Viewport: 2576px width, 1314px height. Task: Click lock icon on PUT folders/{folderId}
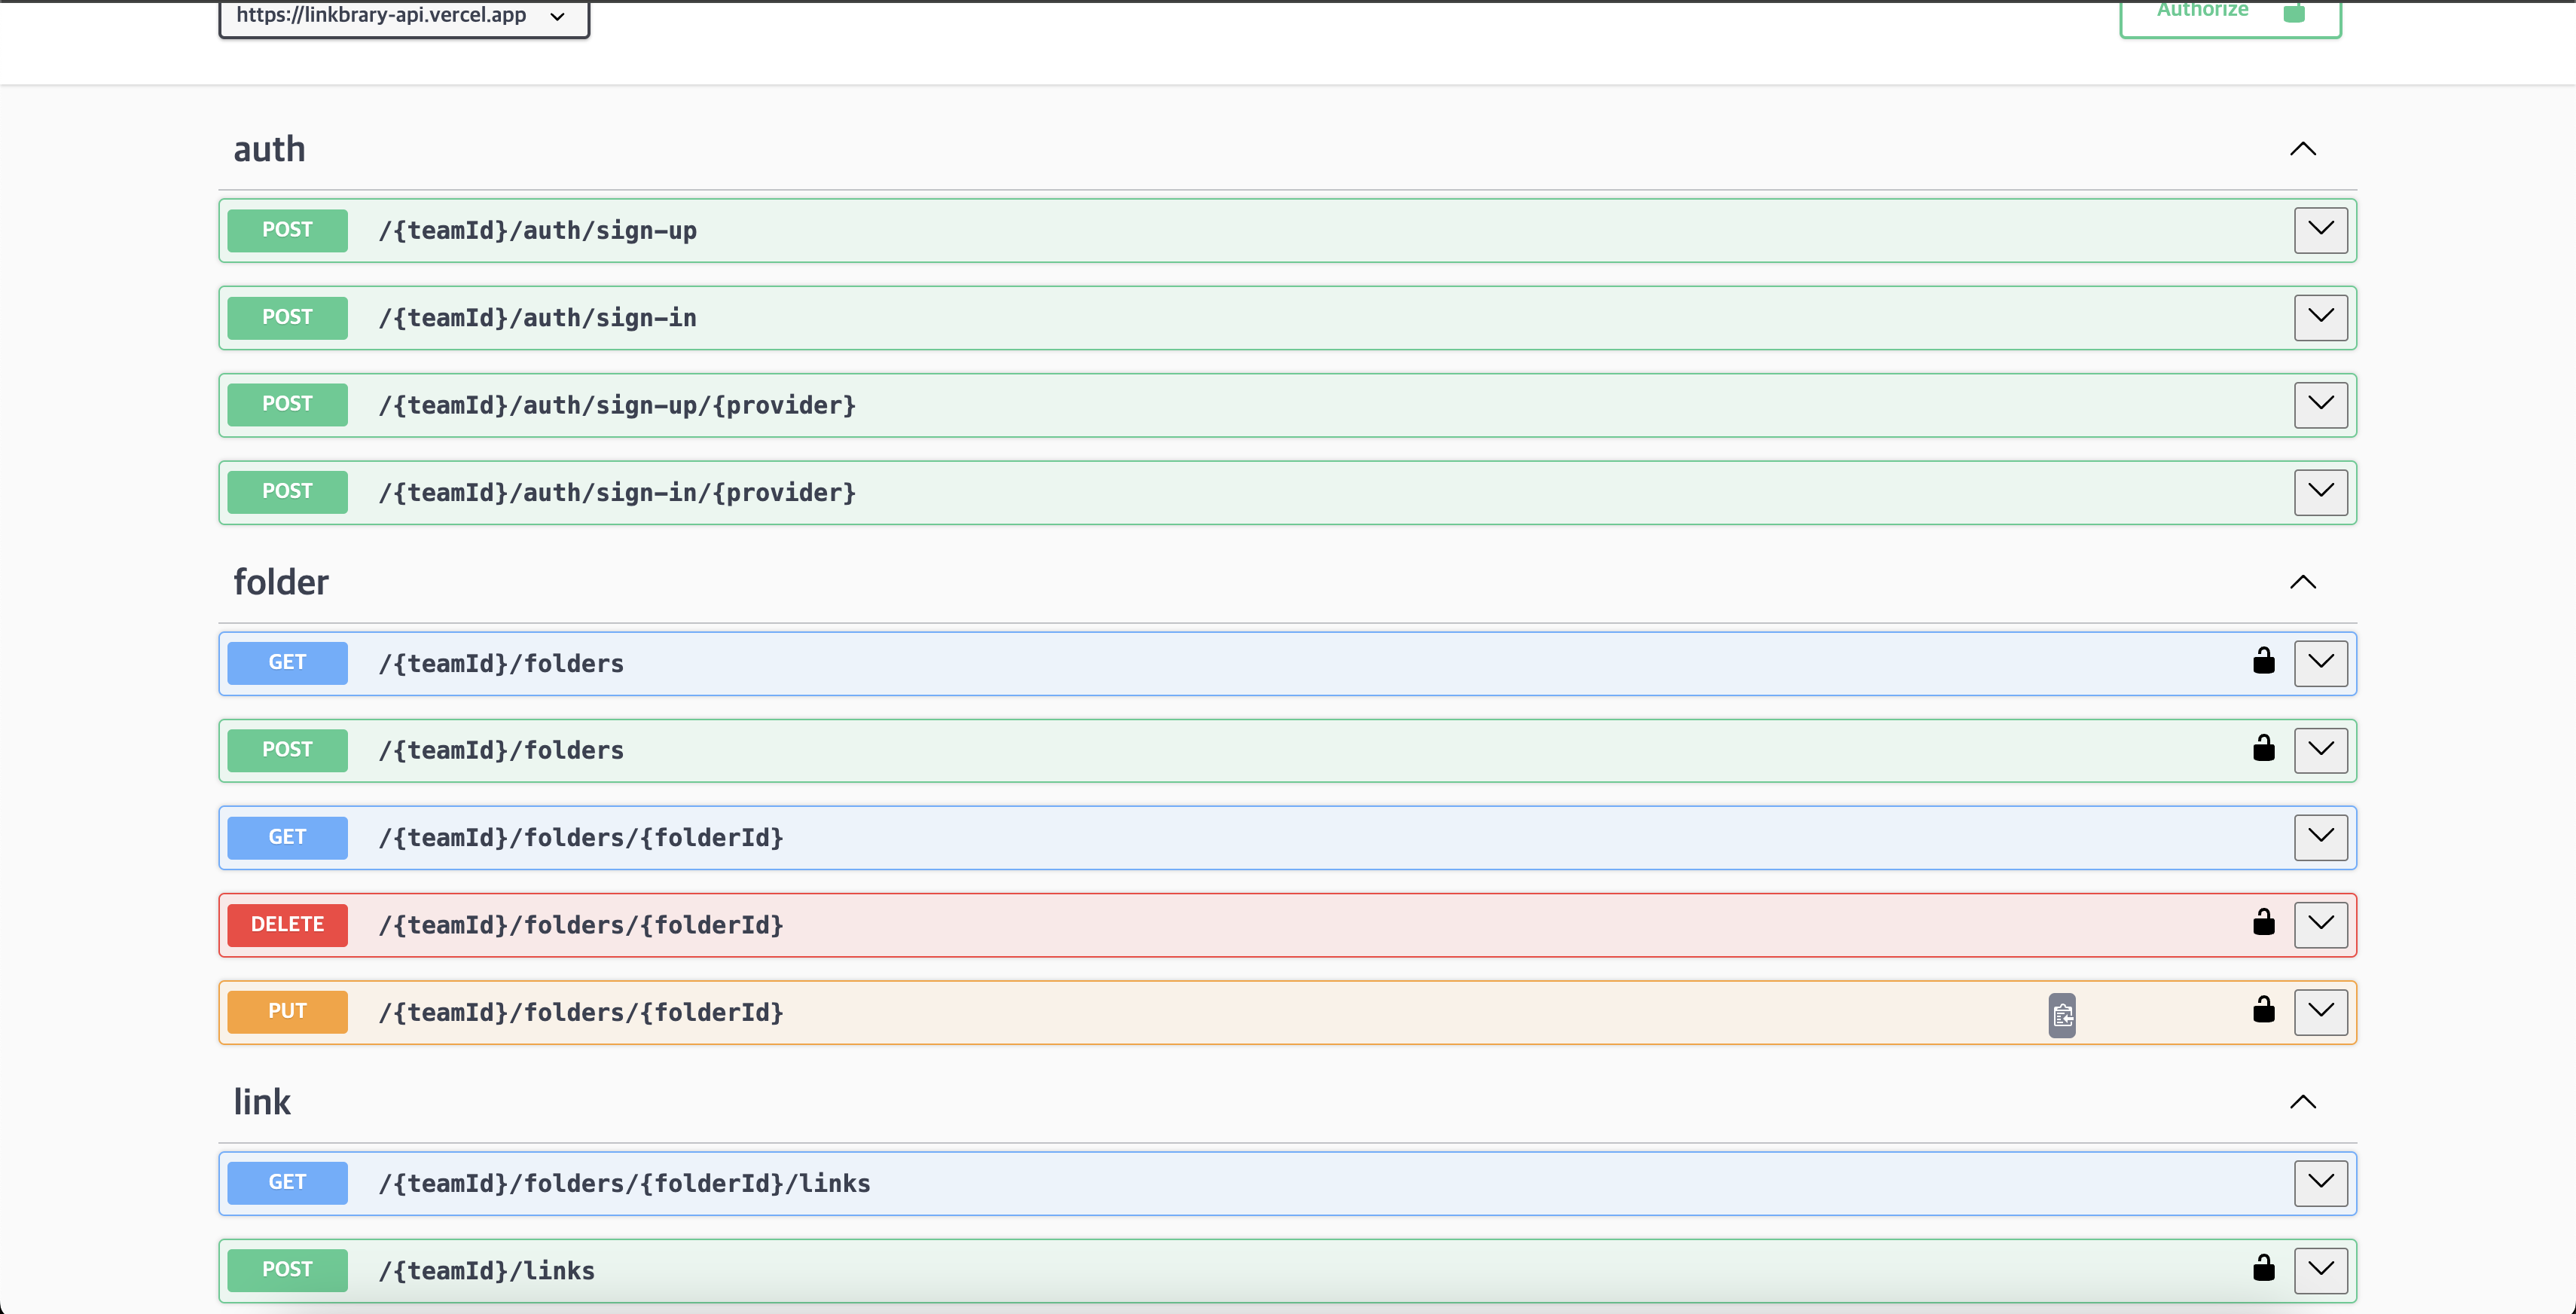2264,1008
